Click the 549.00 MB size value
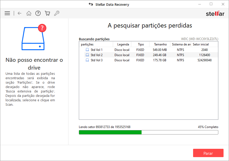This screenshot has height=161, width=229. (x=160, y=50)
